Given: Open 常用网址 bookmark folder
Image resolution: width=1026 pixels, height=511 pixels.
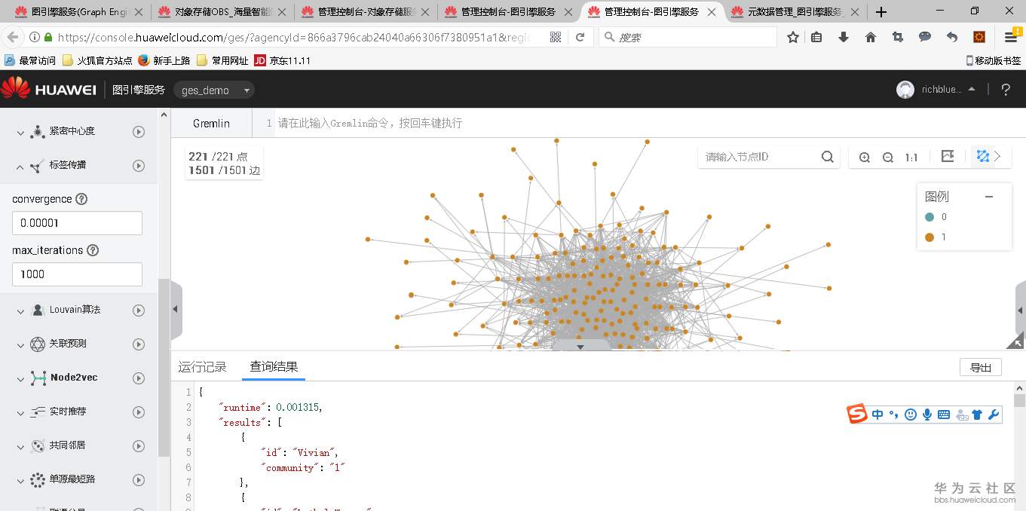Looking at the screenshot, I should coord(222,60).
